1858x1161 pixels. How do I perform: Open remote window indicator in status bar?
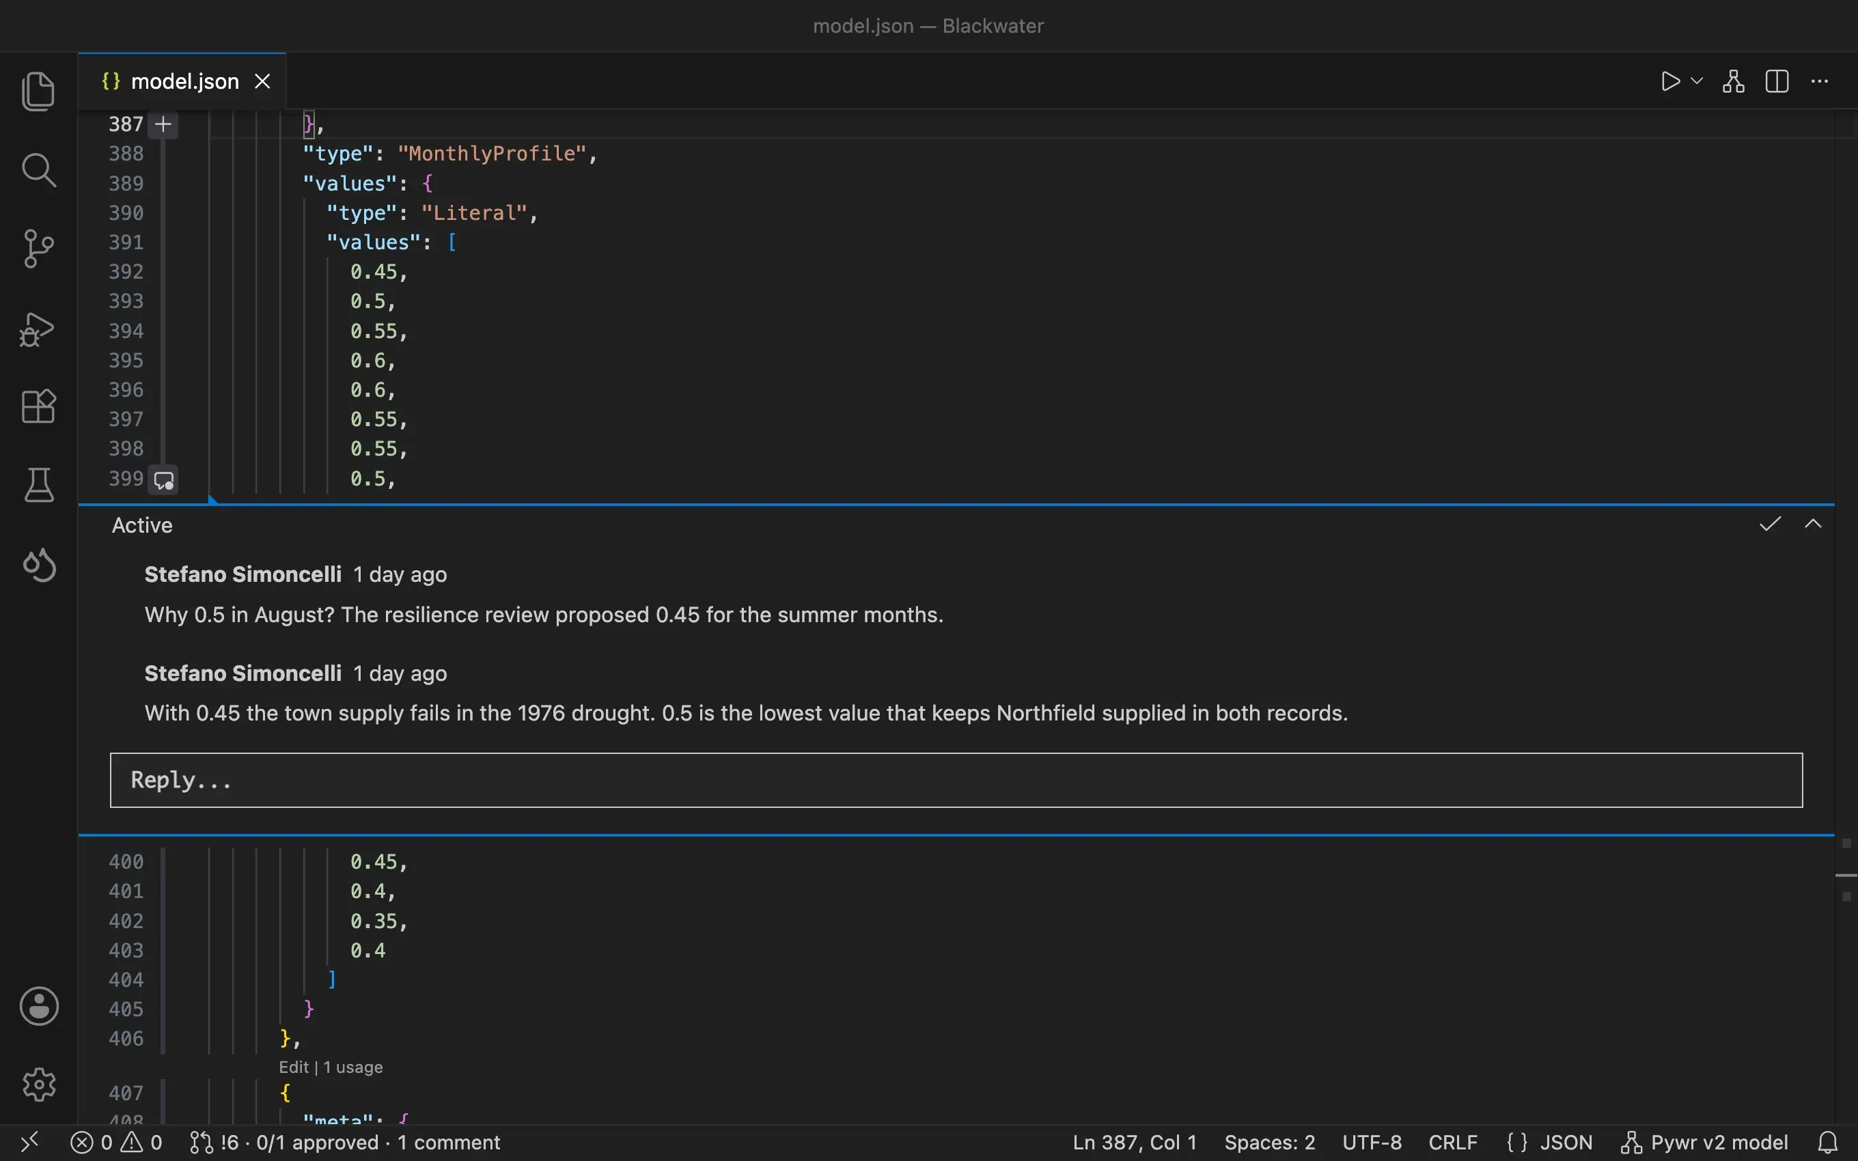click(29, 1143)
